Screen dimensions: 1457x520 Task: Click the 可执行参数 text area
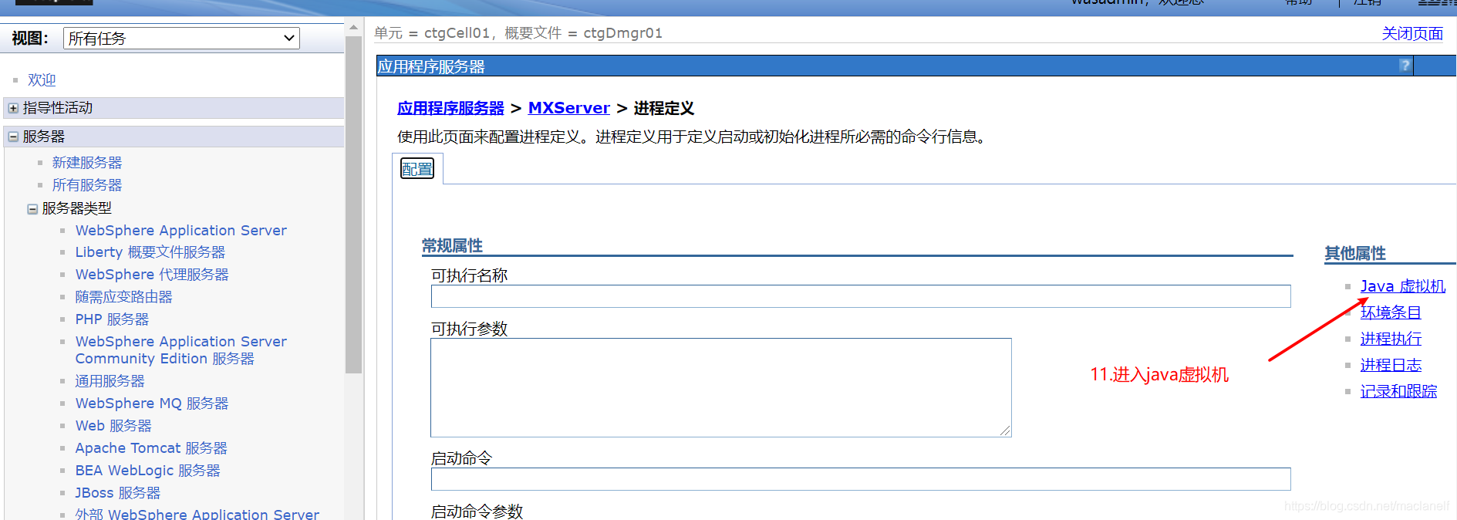[x=721, y=387]
